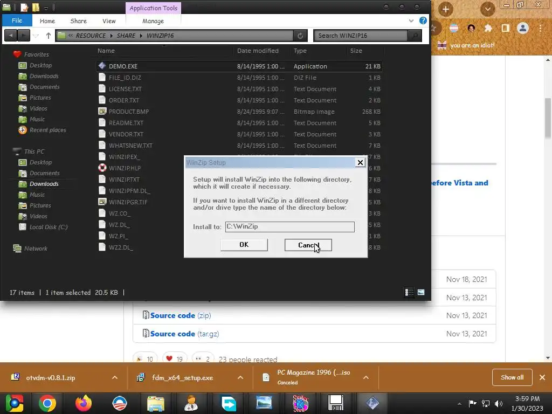Launch Google Chrome from taskbar

click(47, 403)
